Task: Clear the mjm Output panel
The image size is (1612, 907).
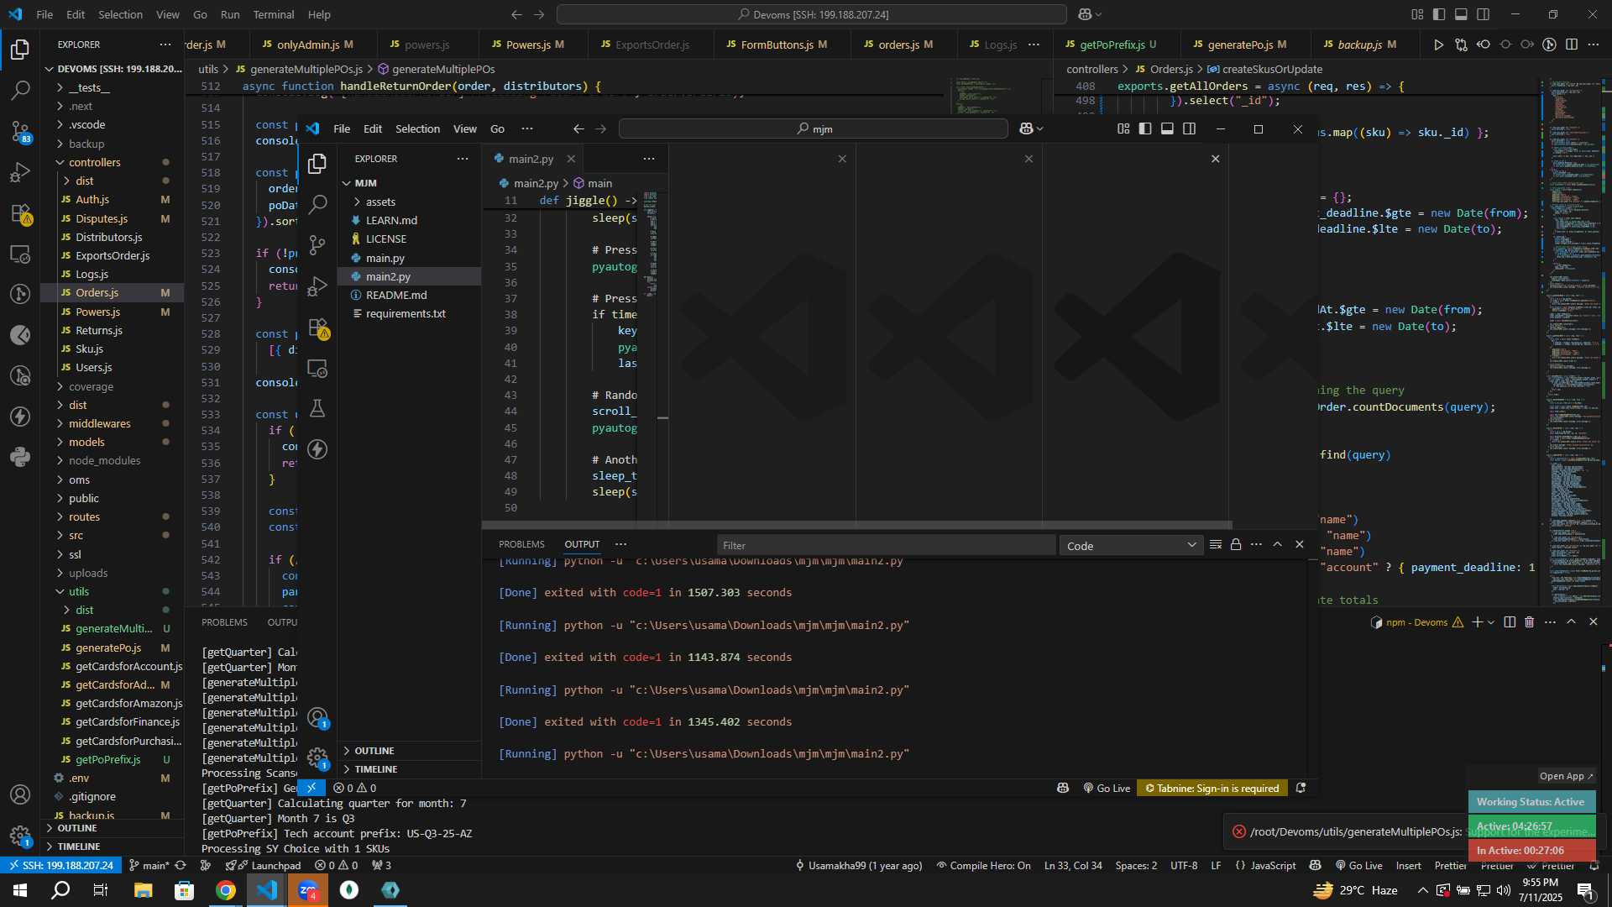Action: (1215, 545)
